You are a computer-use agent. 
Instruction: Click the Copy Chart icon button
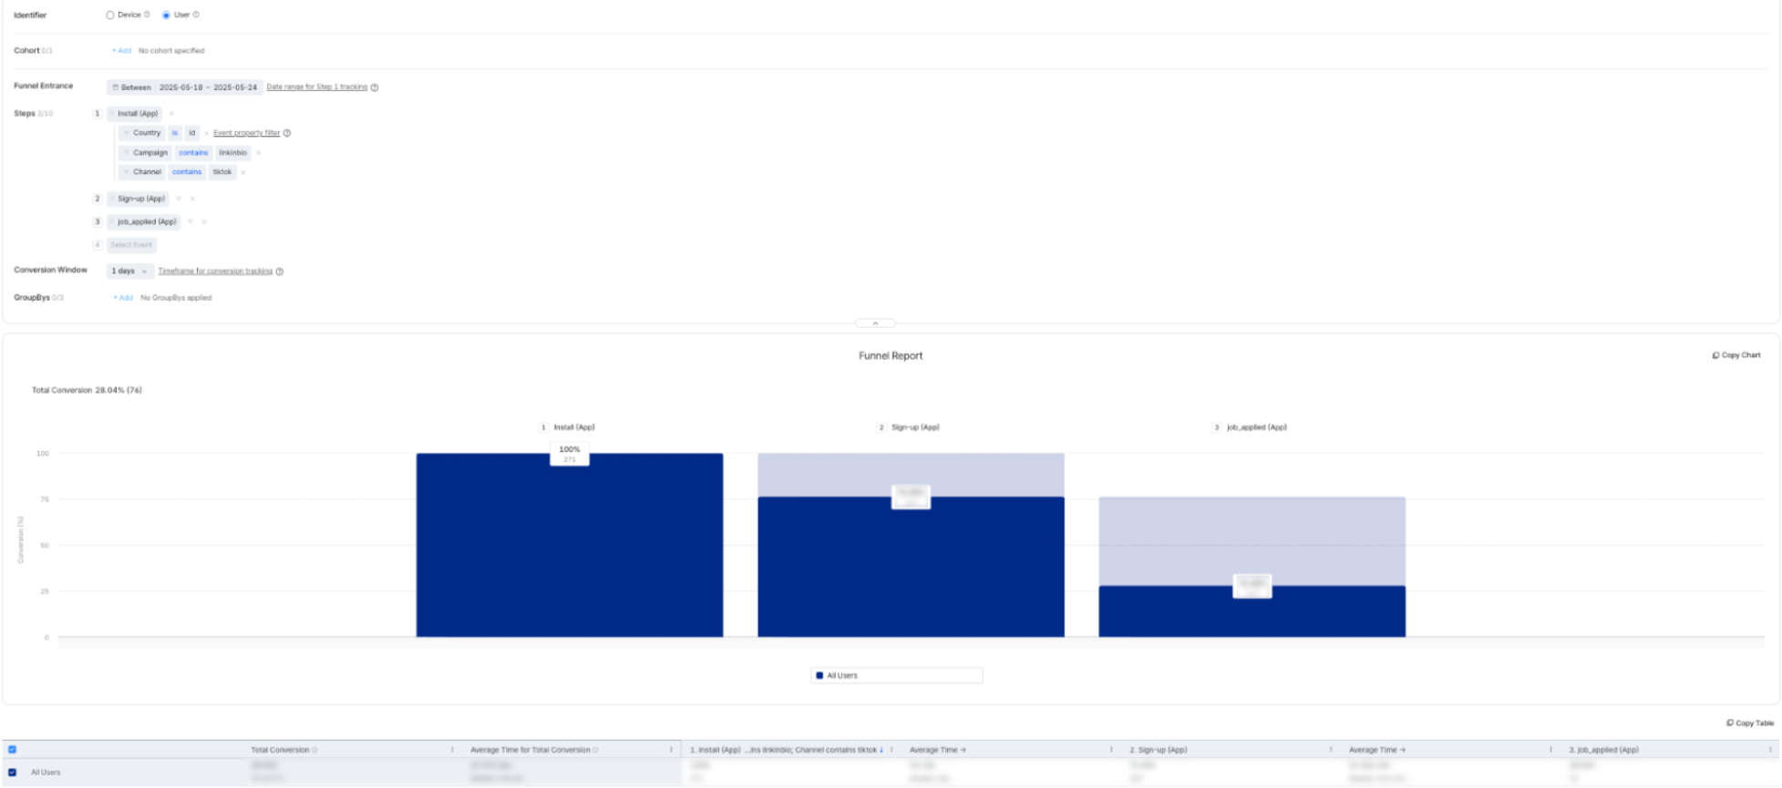pyautogui.click(x=1715, y=355)
